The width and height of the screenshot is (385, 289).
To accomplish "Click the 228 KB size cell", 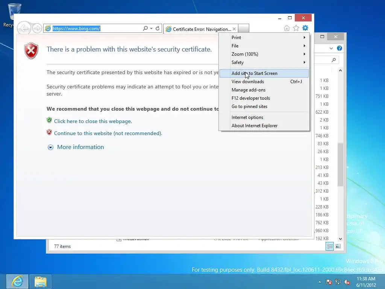I will tap(322, 207).
